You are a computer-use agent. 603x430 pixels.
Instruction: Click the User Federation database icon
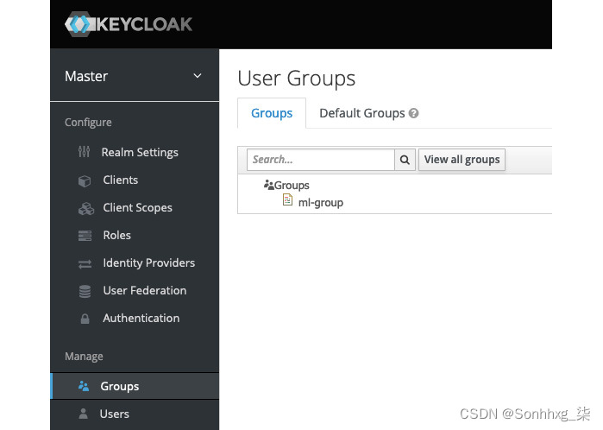[x=85, y=291]
